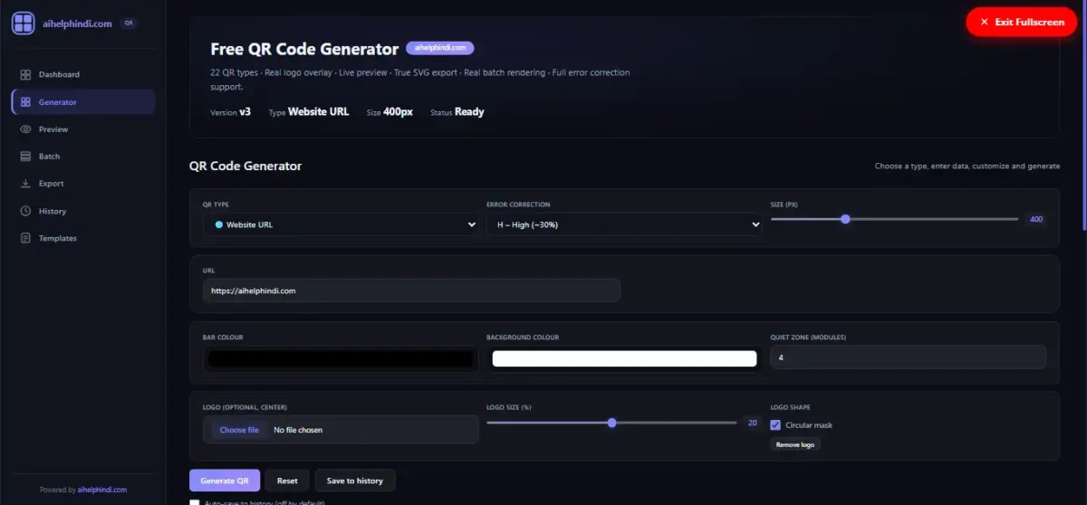Open the Background Colour picker swatch
The image size is (1087, 505).
click(x=624, y=358)
